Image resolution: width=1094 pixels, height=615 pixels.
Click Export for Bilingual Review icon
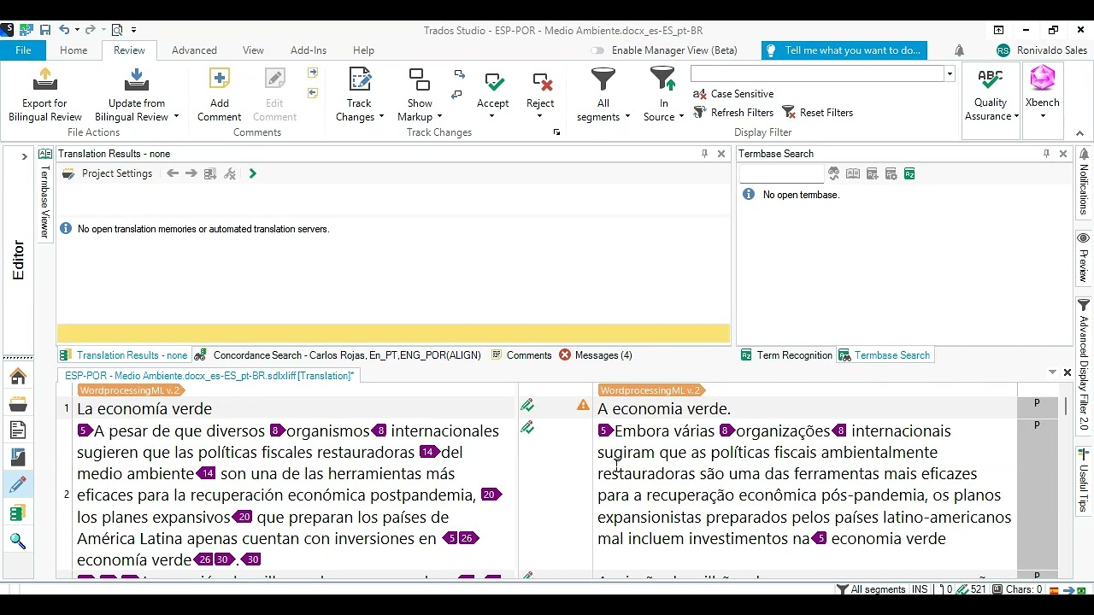44,79
